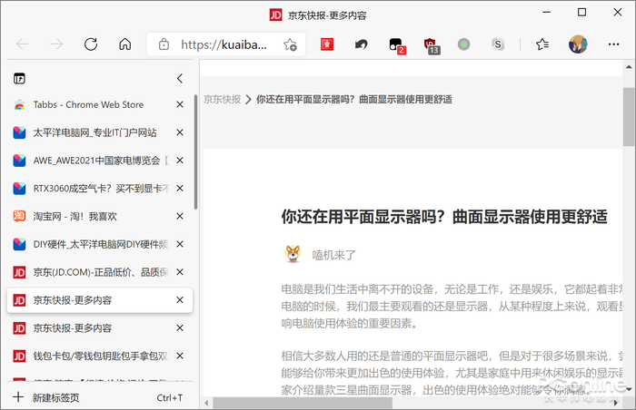Collapse the vertical tabs pane
The image size is (636, 410).
tap(180, 79)
